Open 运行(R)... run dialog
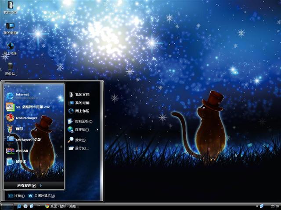This screenshot has width=281, height=210. [79, 148]
